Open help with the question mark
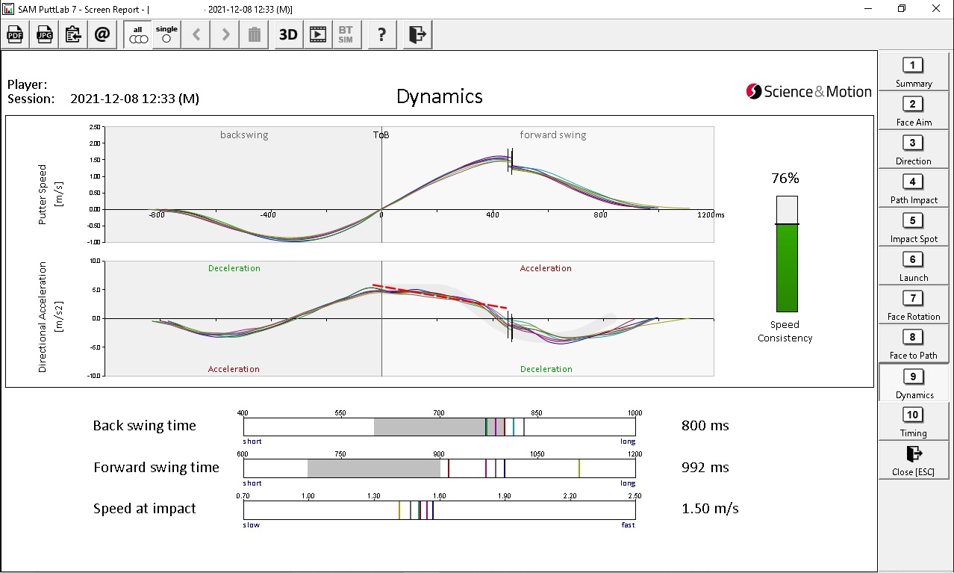Viewport: 954px width, 573px height. tap(381, 34)
